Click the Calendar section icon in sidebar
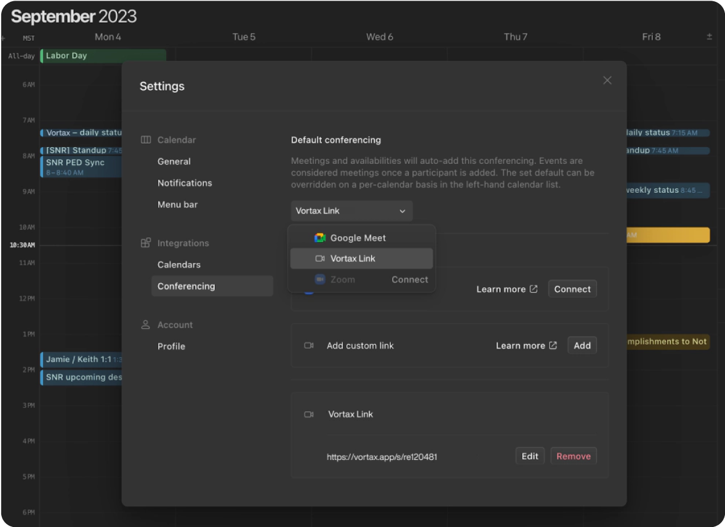The height and width of the screenshot is (527, 725). 146,140
